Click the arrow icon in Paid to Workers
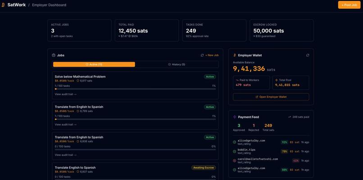363x180 pixels. tap(237, 80)
